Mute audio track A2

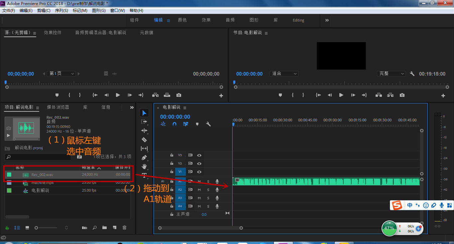coord(199,189)
